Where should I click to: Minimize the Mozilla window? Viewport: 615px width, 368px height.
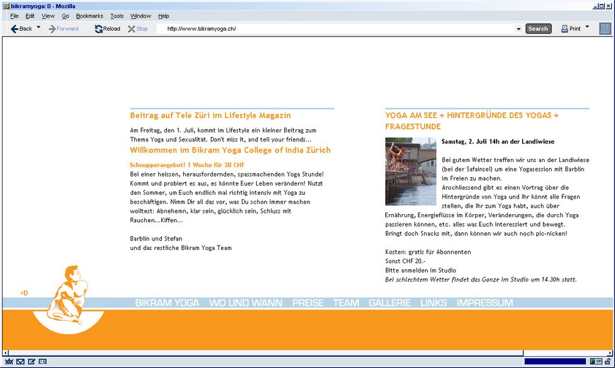tap(596, 6)
